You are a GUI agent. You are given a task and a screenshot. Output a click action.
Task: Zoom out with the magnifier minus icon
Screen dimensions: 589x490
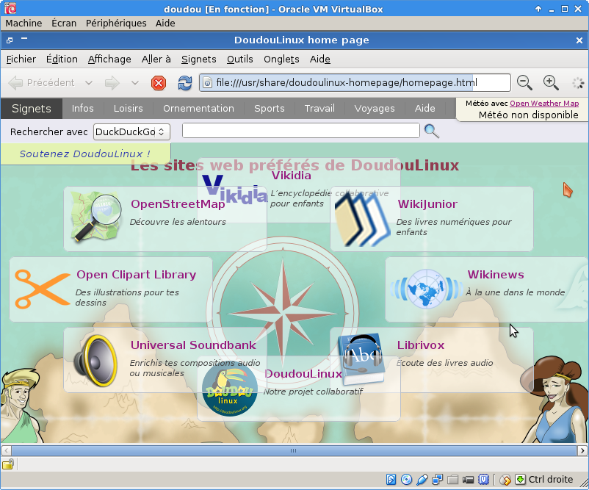pos(524,83)
